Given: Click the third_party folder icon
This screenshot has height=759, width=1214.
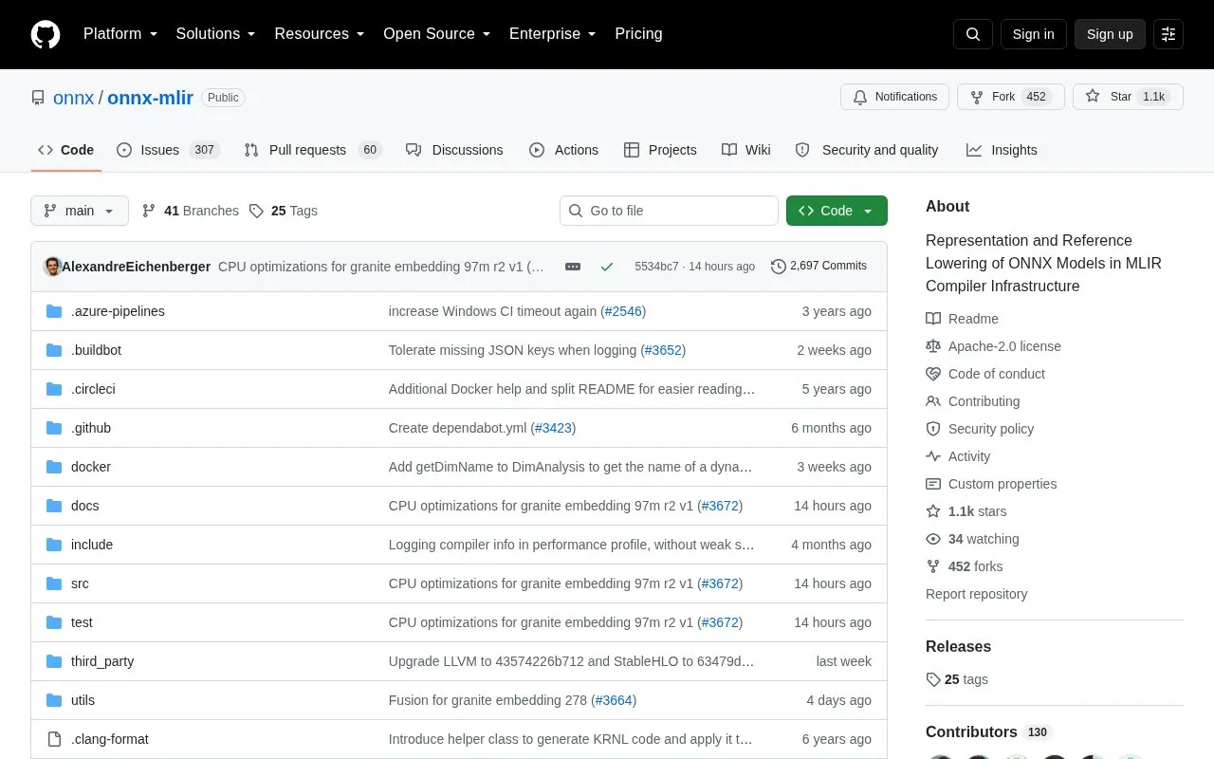Looking at the screenshot, I should [x=54, y=661].
